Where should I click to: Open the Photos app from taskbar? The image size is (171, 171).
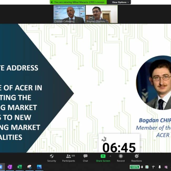39,167
